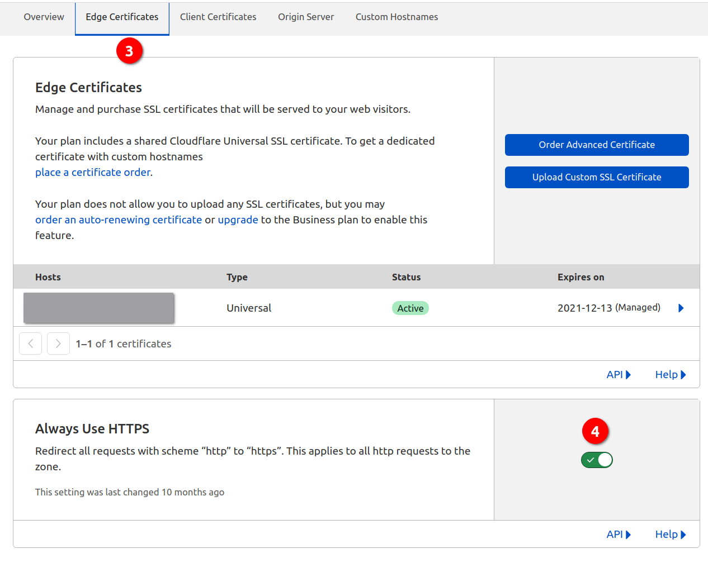Open 'order an auto-renewing certificate' link

pos(119,220)
